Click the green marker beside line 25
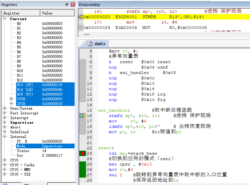This screenshot has width=250, height=185. click(x=82, y=164)
